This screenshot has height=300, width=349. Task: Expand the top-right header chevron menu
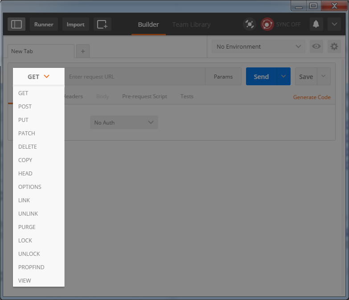pyautogui.click(x=334, y=24)
